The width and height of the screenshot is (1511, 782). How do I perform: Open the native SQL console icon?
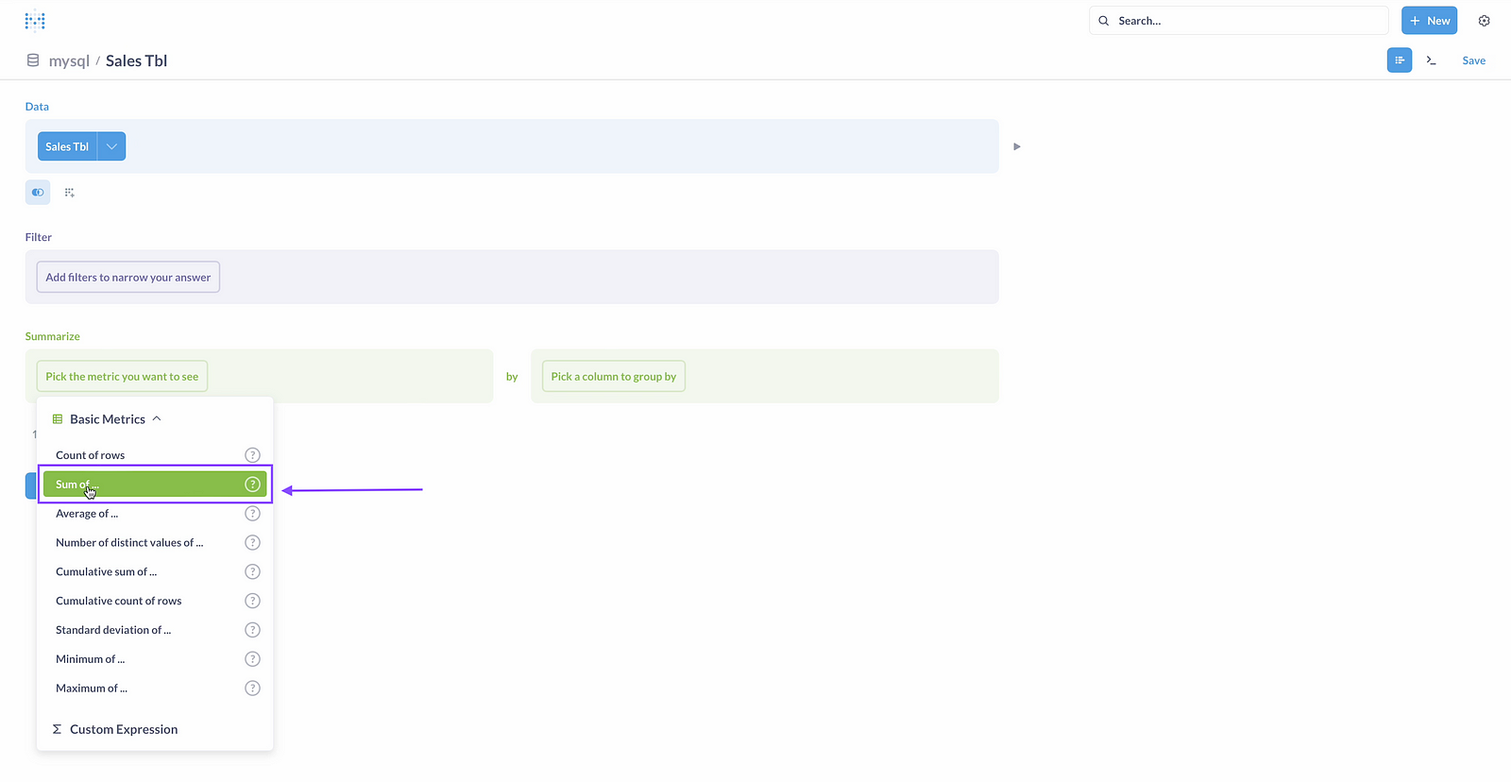pos(1432,60)
